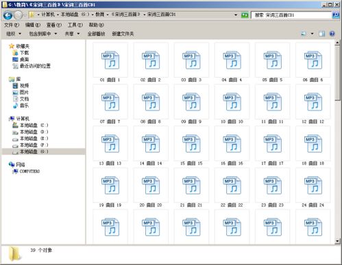Image resolution: width=342 pixels, height=265 pixels.
Task: Expand the 包含到库中 dropdown
Action: [x=42, y=34]
